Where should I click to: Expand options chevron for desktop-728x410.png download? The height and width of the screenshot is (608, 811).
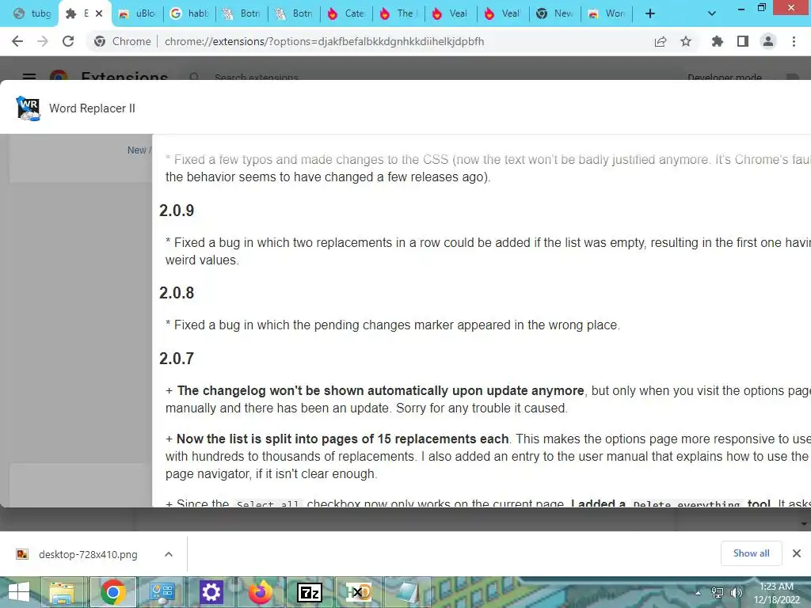pos(169,554)
